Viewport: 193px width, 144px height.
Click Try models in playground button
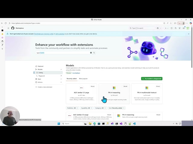pyautogui.click(x=152, y=79)
